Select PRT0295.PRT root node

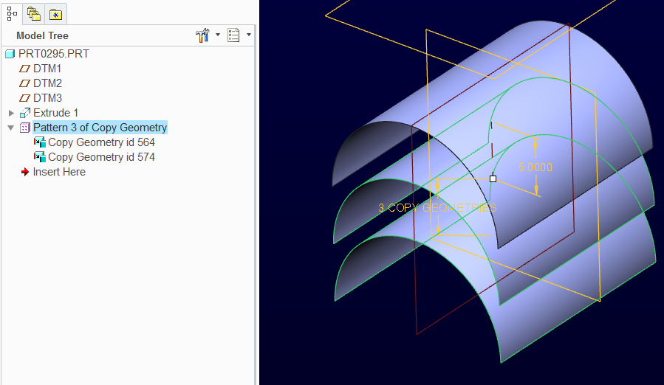point(54,54)
